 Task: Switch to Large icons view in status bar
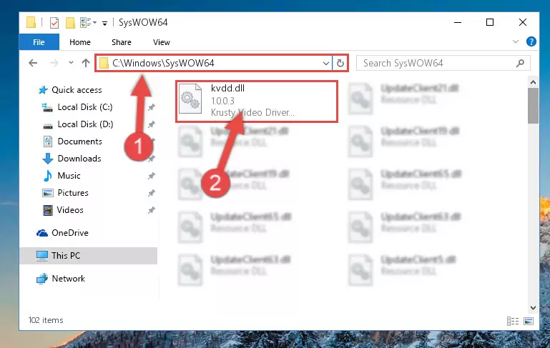coord(529,321)
